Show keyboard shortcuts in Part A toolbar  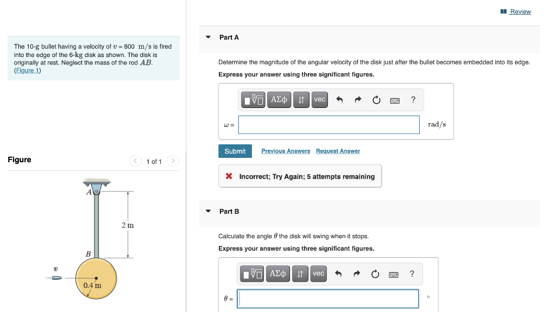tap(395, 101)
